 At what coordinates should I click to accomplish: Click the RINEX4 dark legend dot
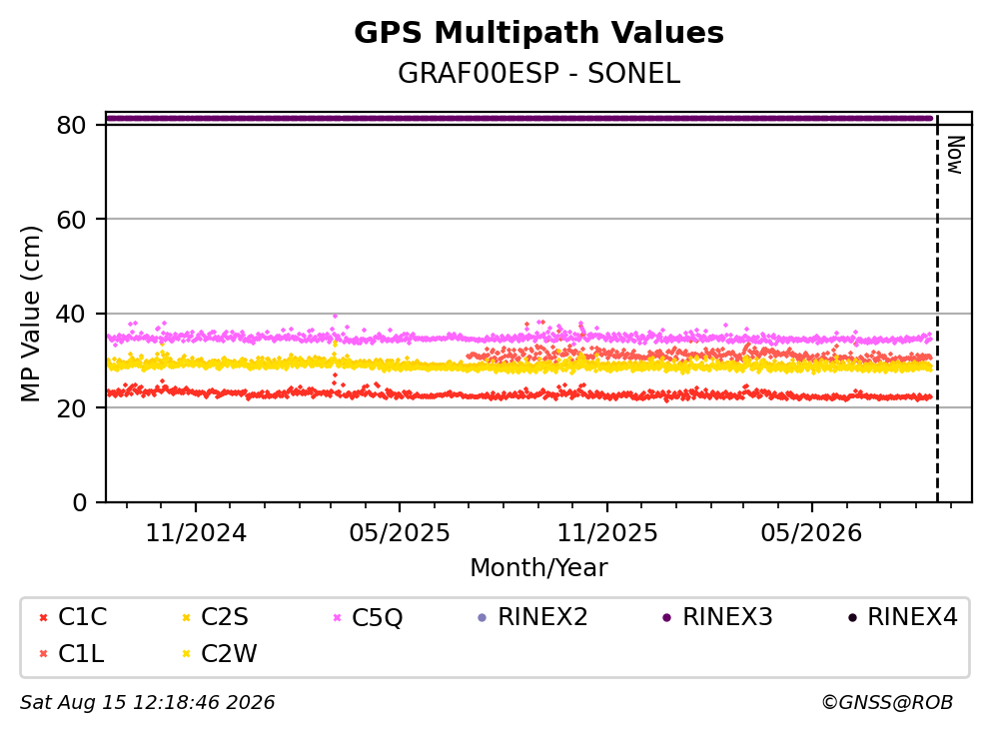852,617
